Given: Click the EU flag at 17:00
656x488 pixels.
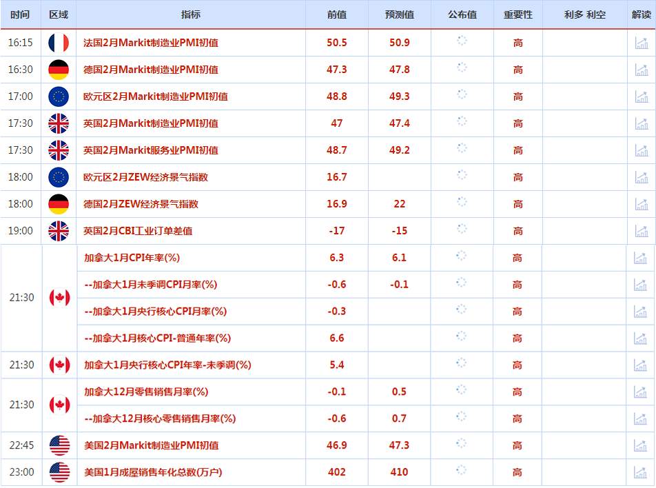Looking at the screenshot, I should click(59, 96).
